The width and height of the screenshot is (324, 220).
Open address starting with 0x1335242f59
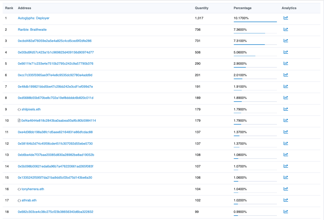coord(55,177)
